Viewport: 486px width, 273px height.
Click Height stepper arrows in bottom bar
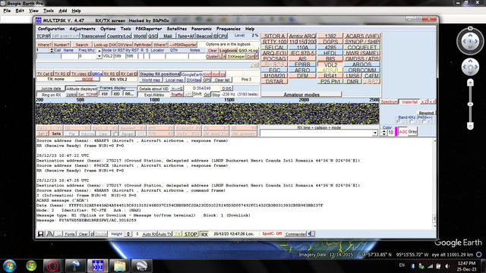point(128,234)
